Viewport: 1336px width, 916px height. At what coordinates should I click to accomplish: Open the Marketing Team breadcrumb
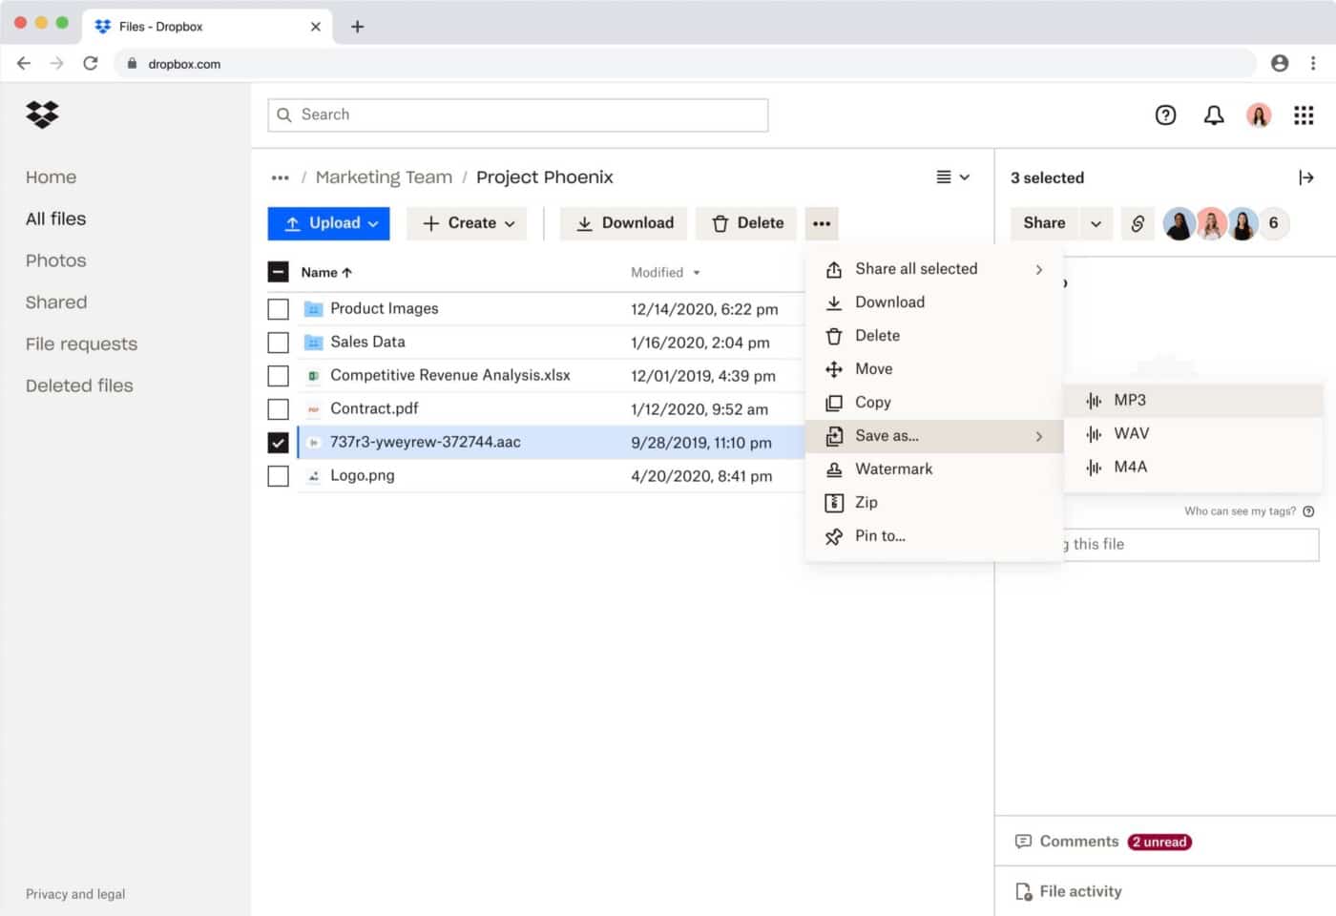click(384, 177)
